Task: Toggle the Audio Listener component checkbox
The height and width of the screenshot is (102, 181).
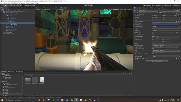Action: tap(137, 59)
